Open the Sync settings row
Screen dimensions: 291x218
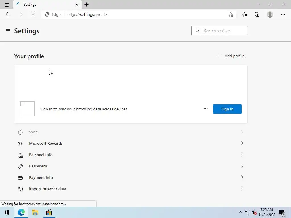[x=131, y=132]
